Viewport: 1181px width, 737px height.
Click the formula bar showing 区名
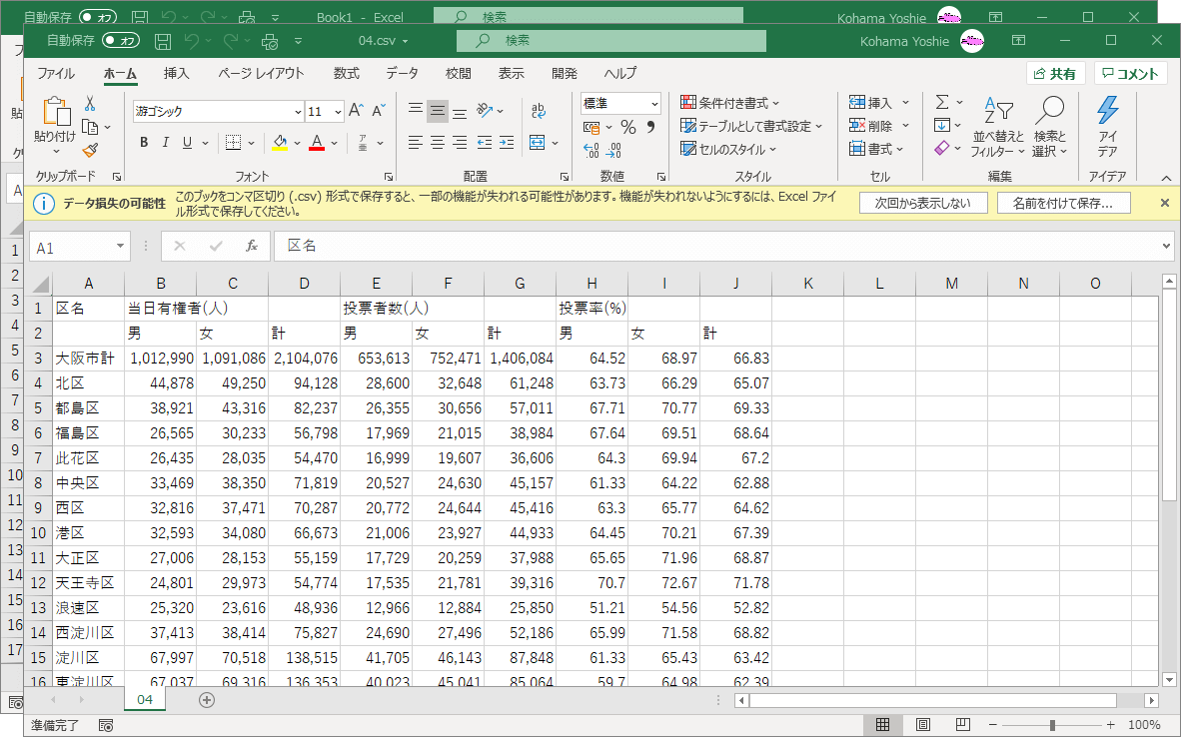click(719, 246)
